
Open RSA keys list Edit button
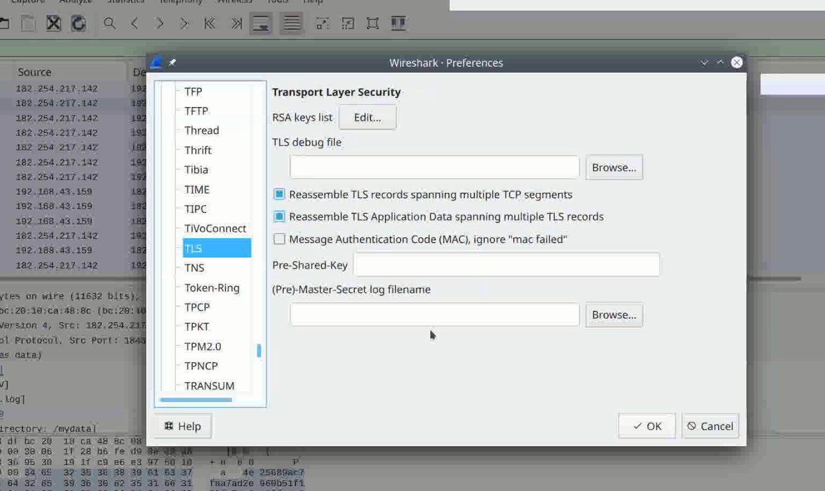pyautogui.click(x=367, y=117)
